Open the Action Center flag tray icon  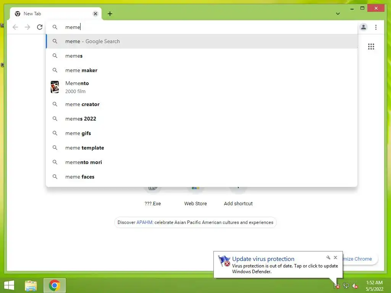pyautogui.click(x=337, y=285)
